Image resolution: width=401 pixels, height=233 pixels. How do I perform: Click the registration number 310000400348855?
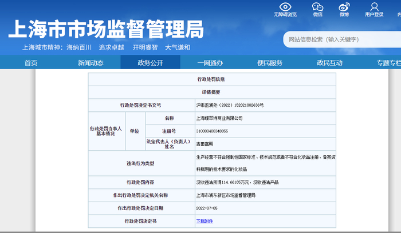pos(212,131)
